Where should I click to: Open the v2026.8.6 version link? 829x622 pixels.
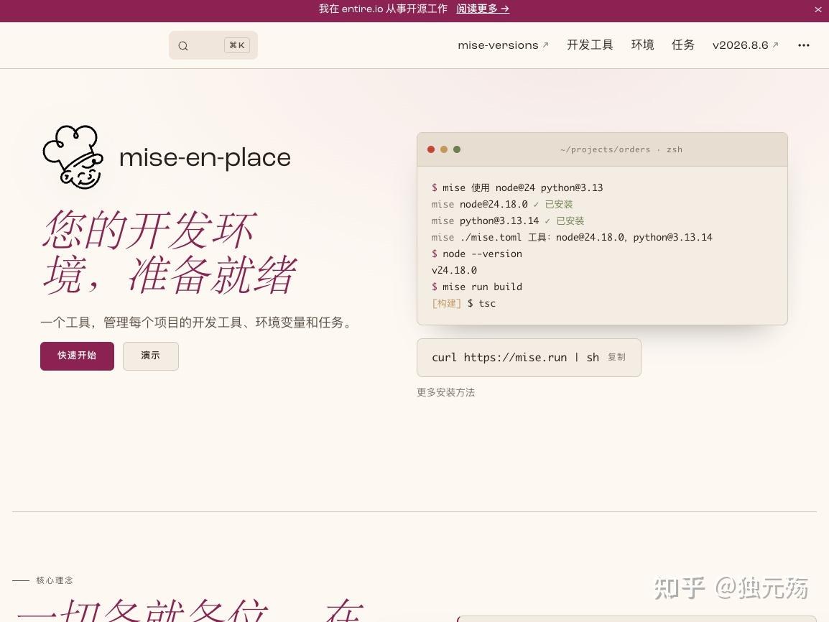(x=745, y=45)
